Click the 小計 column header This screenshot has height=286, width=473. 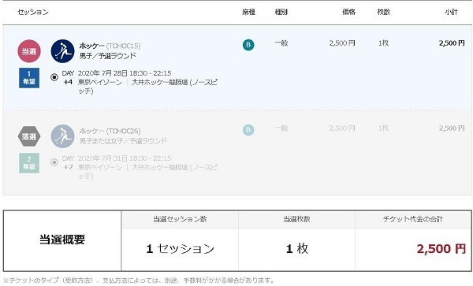(451, 12)
